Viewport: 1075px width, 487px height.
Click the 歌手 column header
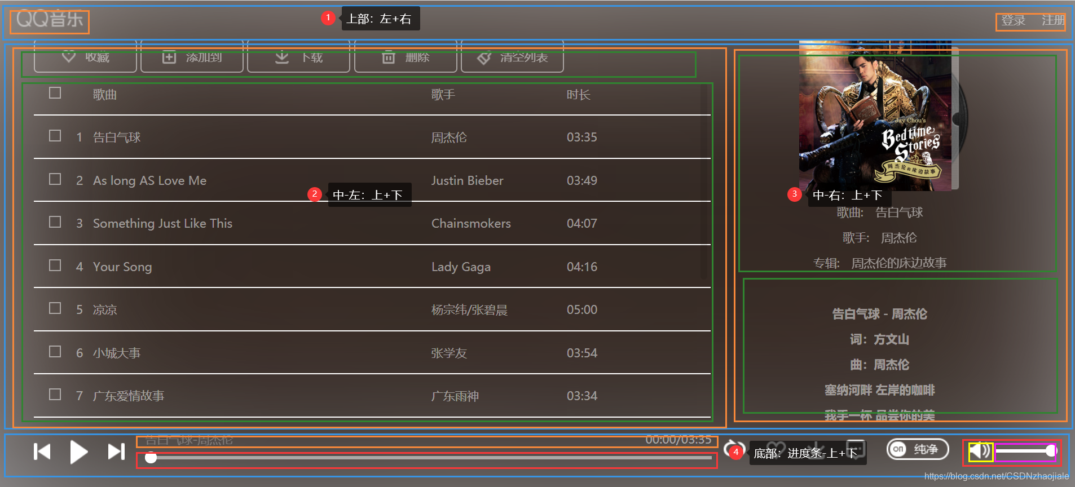(x=443, y=95)
